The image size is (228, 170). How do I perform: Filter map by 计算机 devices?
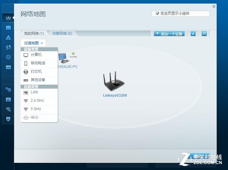39,55
